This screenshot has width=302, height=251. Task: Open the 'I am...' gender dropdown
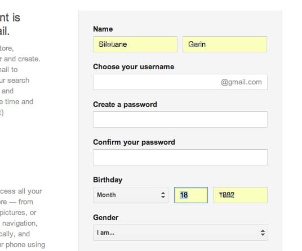coord(180,232)
